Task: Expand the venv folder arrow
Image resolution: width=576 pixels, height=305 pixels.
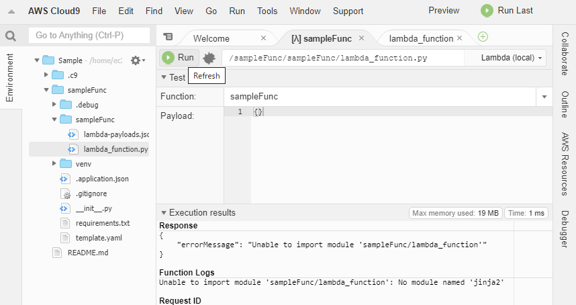Action: coord(54,163)
